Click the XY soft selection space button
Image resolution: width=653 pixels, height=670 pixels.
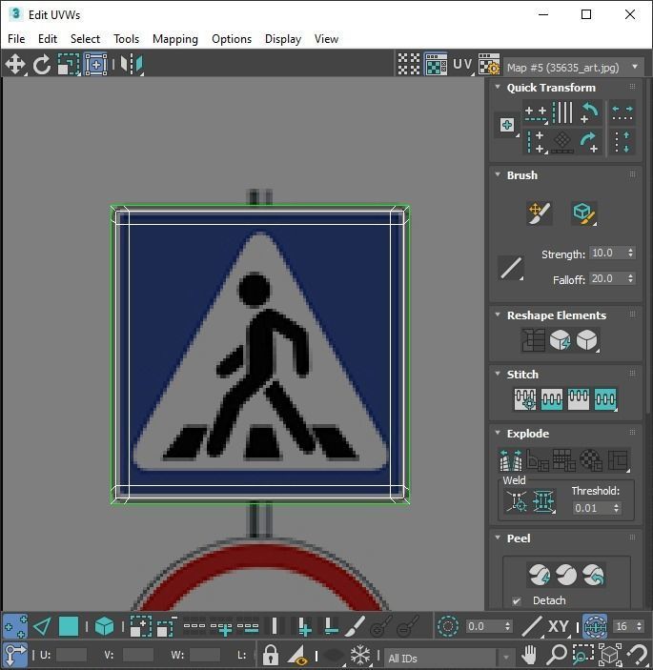click(x=559, y=627)
